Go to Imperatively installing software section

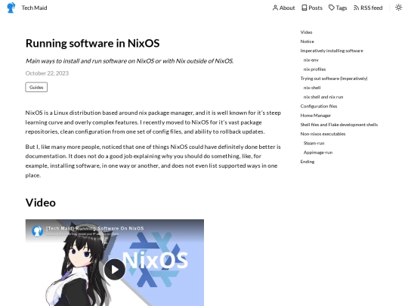(332, 51)
